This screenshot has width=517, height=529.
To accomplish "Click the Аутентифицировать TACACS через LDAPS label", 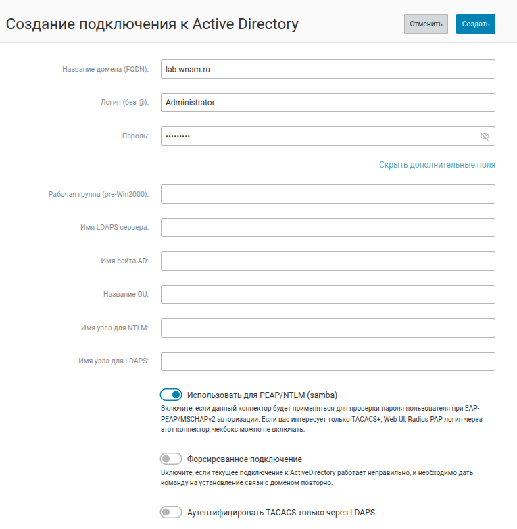I will click(280, 512).
